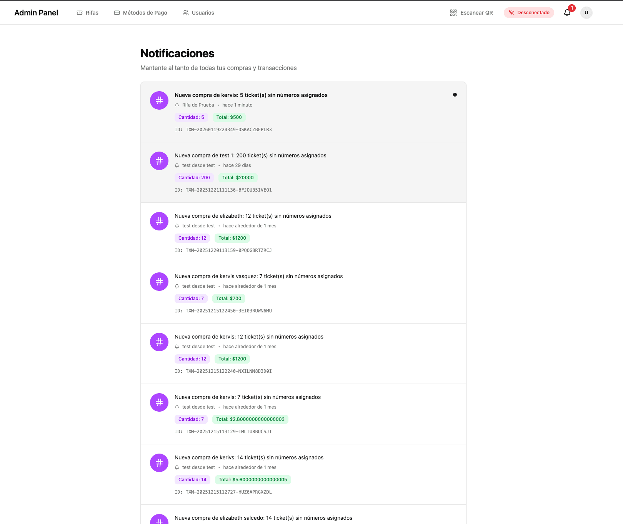Click the purple hashtag icon on kervis's purchase

click(159, 100)
